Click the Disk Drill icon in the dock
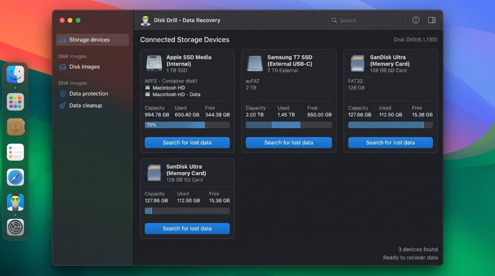 point(15,202)
